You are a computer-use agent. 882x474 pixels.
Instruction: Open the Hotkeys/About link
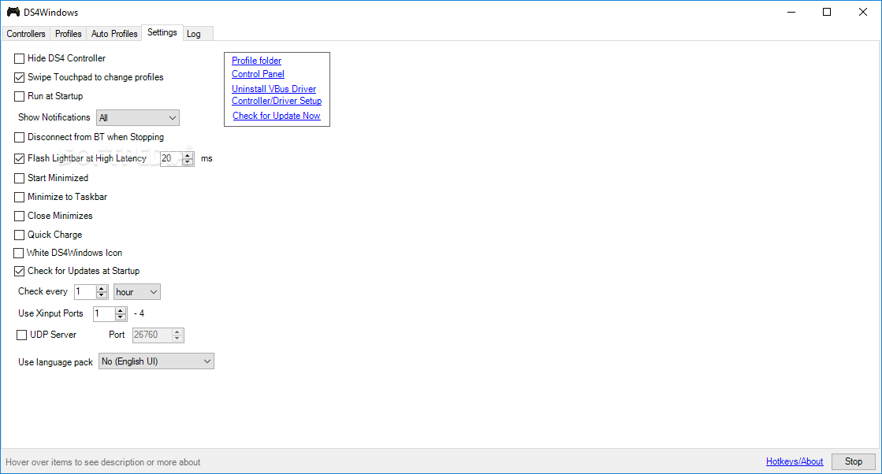point(795,461)
